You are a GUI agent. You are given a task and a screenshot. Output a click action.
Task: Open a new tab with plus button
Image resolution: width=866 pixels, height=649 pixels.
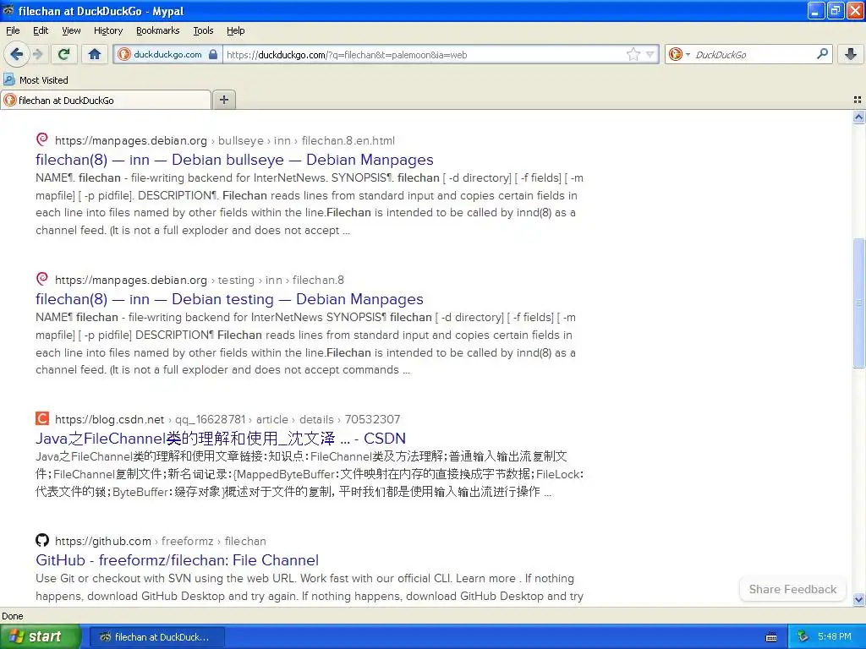click(x=224, y=100)
